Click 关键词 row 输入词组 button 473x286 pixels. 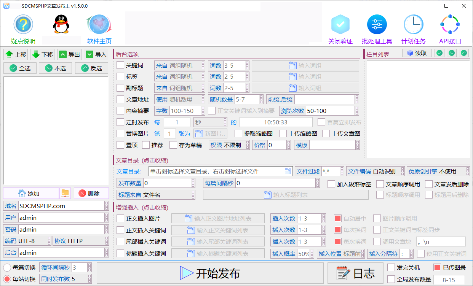coord(305,65)
